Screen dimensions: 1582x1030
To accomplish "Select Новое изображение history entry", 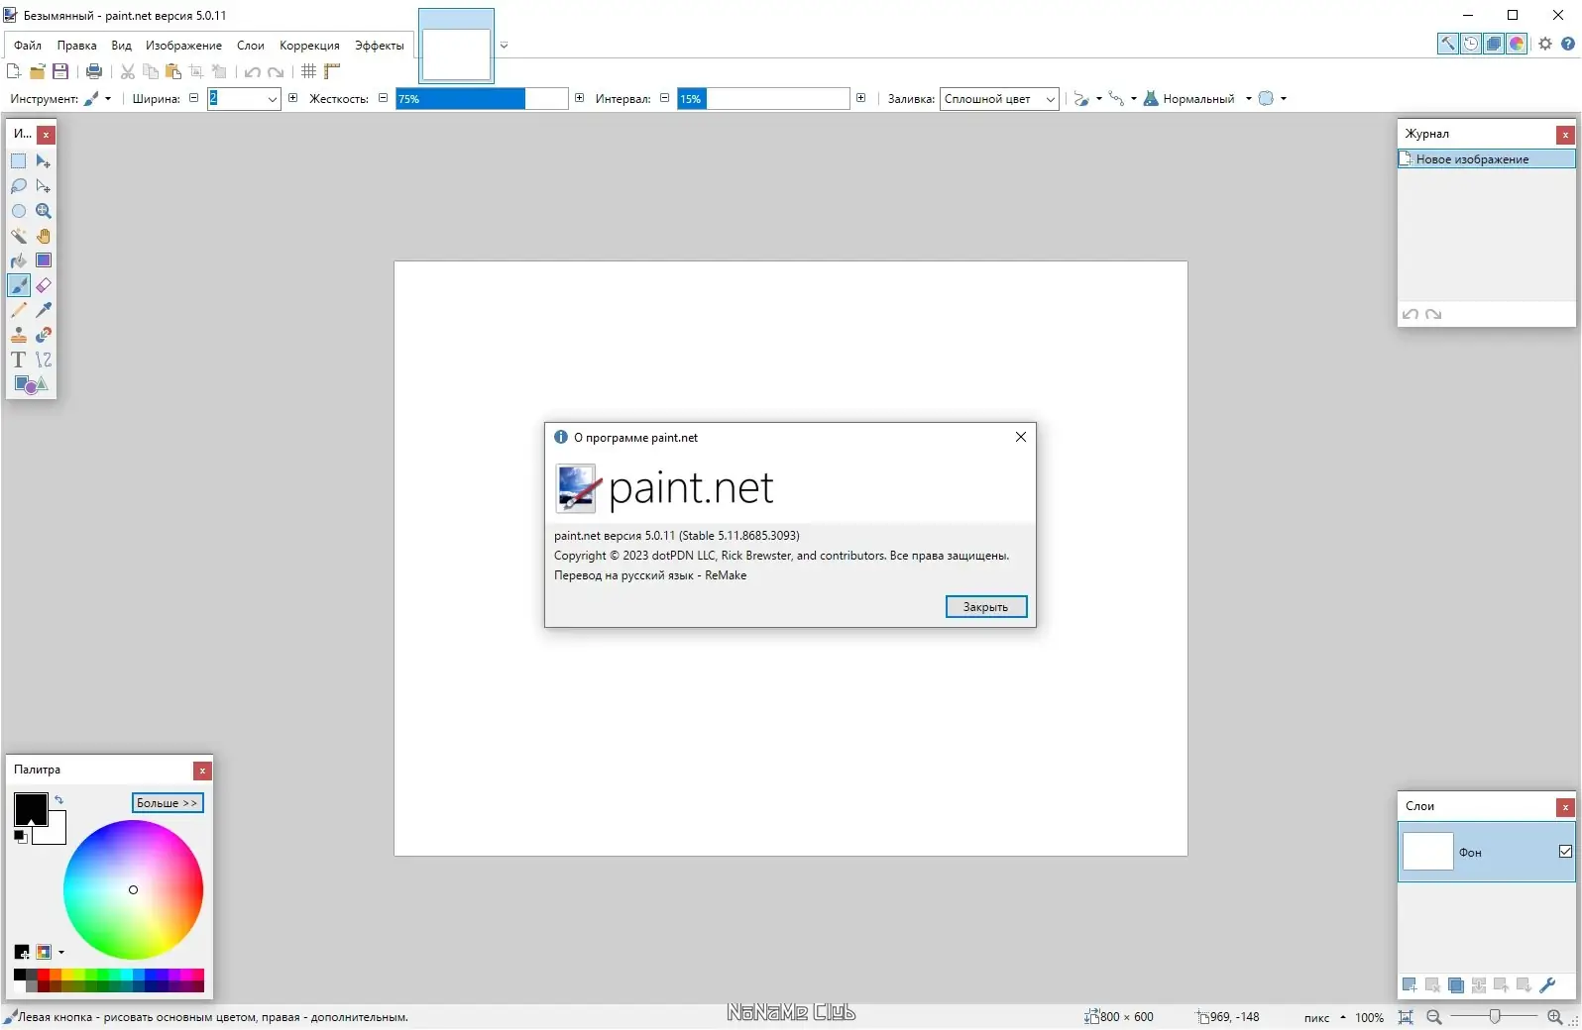I will tap(1486, 159).
